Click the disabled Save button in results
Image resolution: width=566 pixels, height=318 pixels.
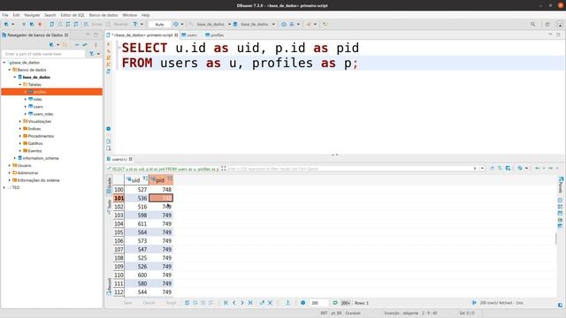(x=127, y=303)
